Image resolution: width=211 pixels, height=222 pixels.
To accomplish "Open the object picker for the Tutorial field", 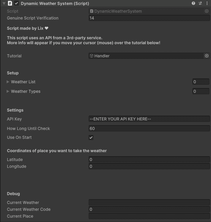I will point(207,56).
